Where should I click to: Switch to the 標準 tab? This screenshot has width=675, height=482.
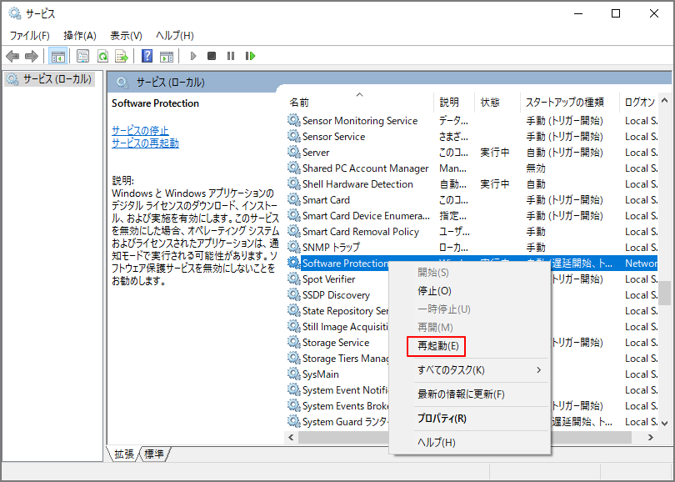click(154, 454)
